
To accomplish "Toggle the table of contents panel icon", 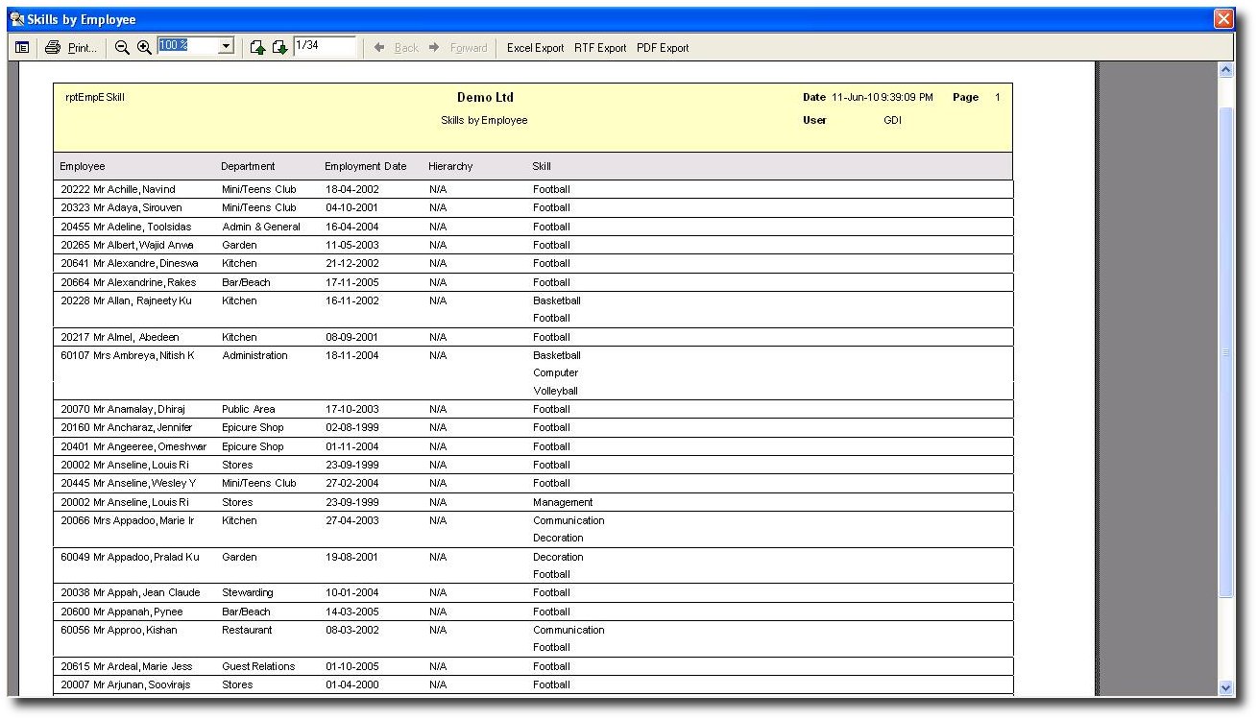I will coord(22,48).
